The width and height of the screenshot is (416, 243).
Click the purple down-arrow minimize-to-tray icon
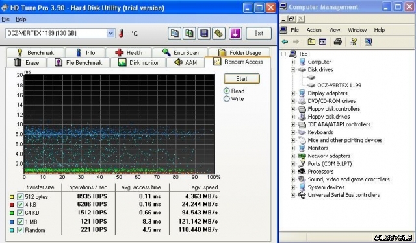click(235, 33)
